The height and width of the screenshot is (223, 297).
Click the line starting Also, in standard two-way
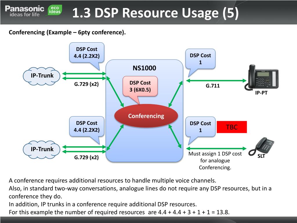140,192
